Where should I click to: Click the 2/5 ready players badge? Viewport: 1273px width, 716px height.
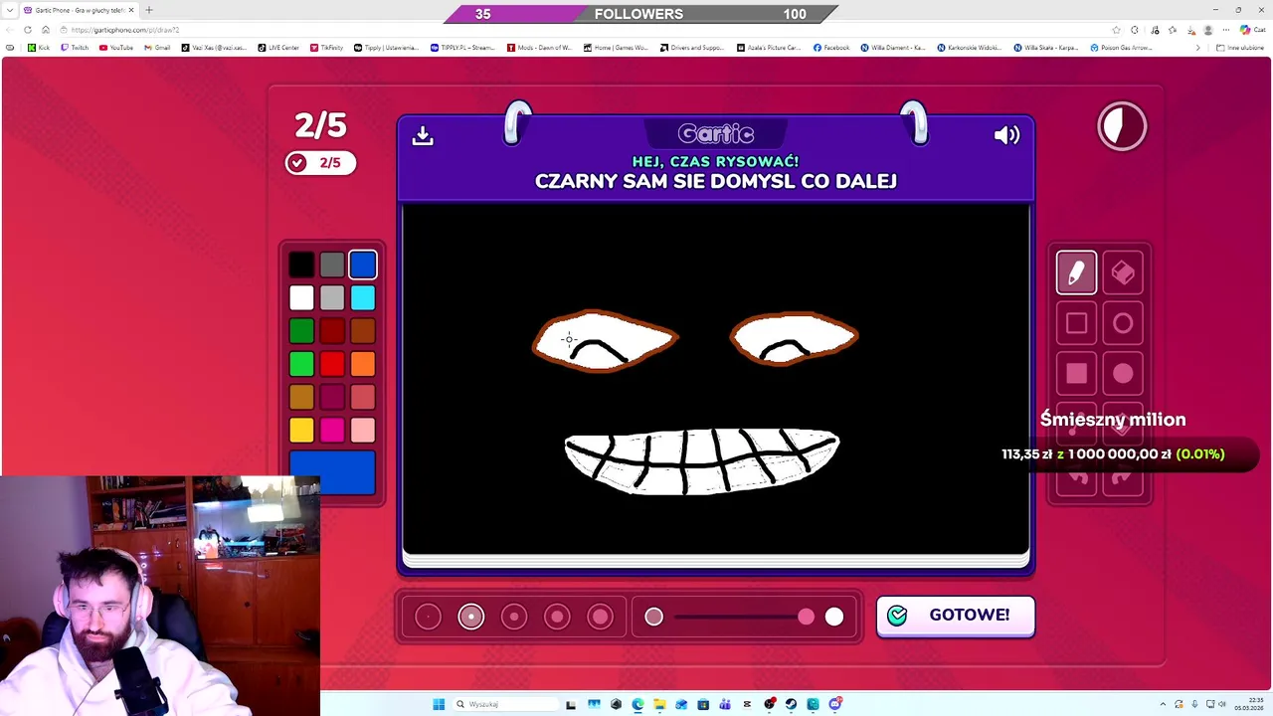pyautogui.click(x=320, y=163)
